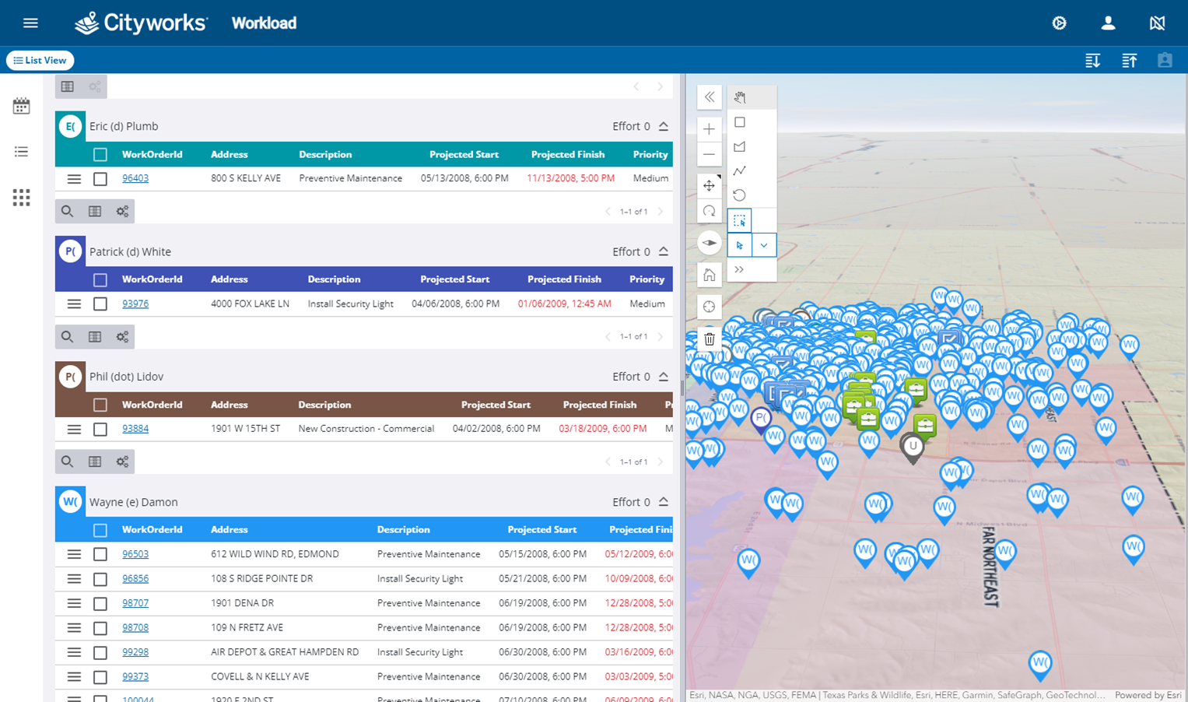This screenshot has width=1188, height=702.
Task: Click the trash delete icon on map
Action: 709,339
